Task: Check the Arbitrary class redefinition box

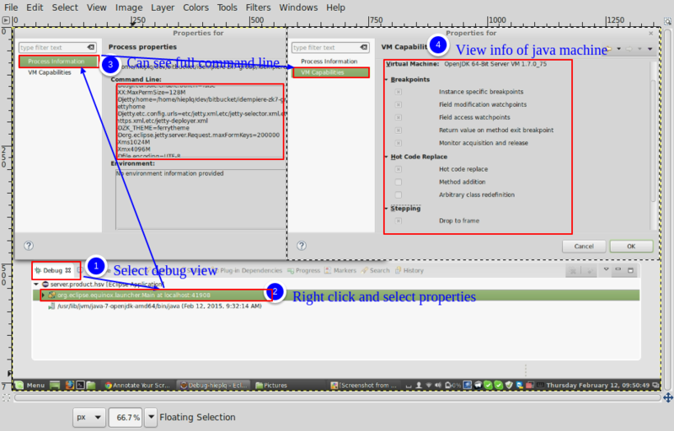Action: pos(399,194)
